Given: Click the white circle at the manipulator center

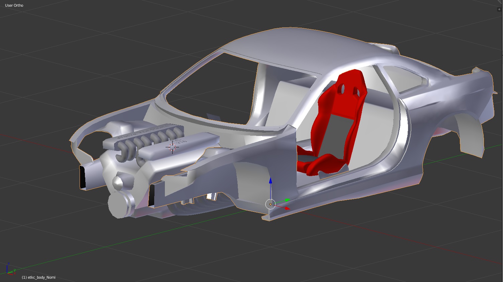Looking at the screenshot, I should click(x=270, y=204).
